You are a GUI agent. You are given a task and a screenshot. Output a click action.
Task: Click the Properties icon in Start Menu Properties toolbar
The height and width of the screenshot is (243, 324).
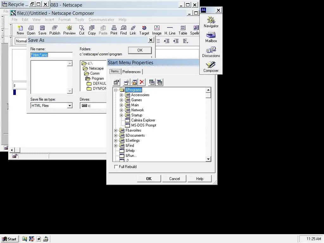(116, 82)
